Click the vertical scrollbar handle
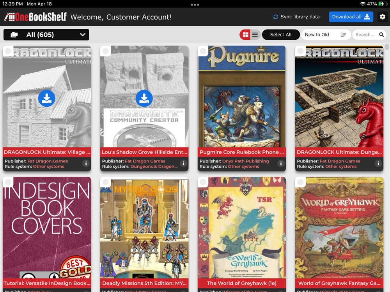 [387, 47]
